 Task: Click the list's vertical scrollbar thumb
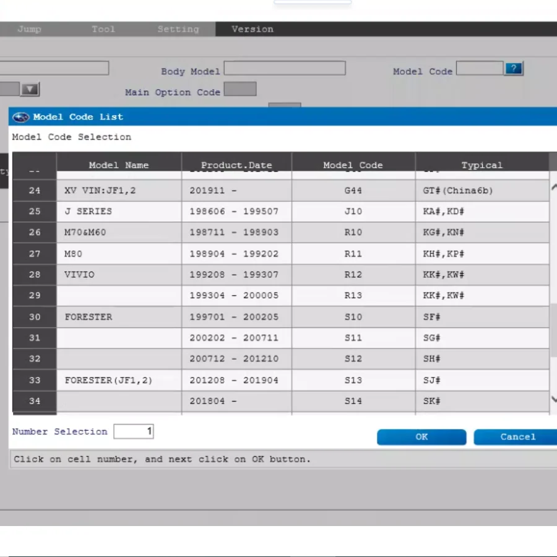point(553,330)
